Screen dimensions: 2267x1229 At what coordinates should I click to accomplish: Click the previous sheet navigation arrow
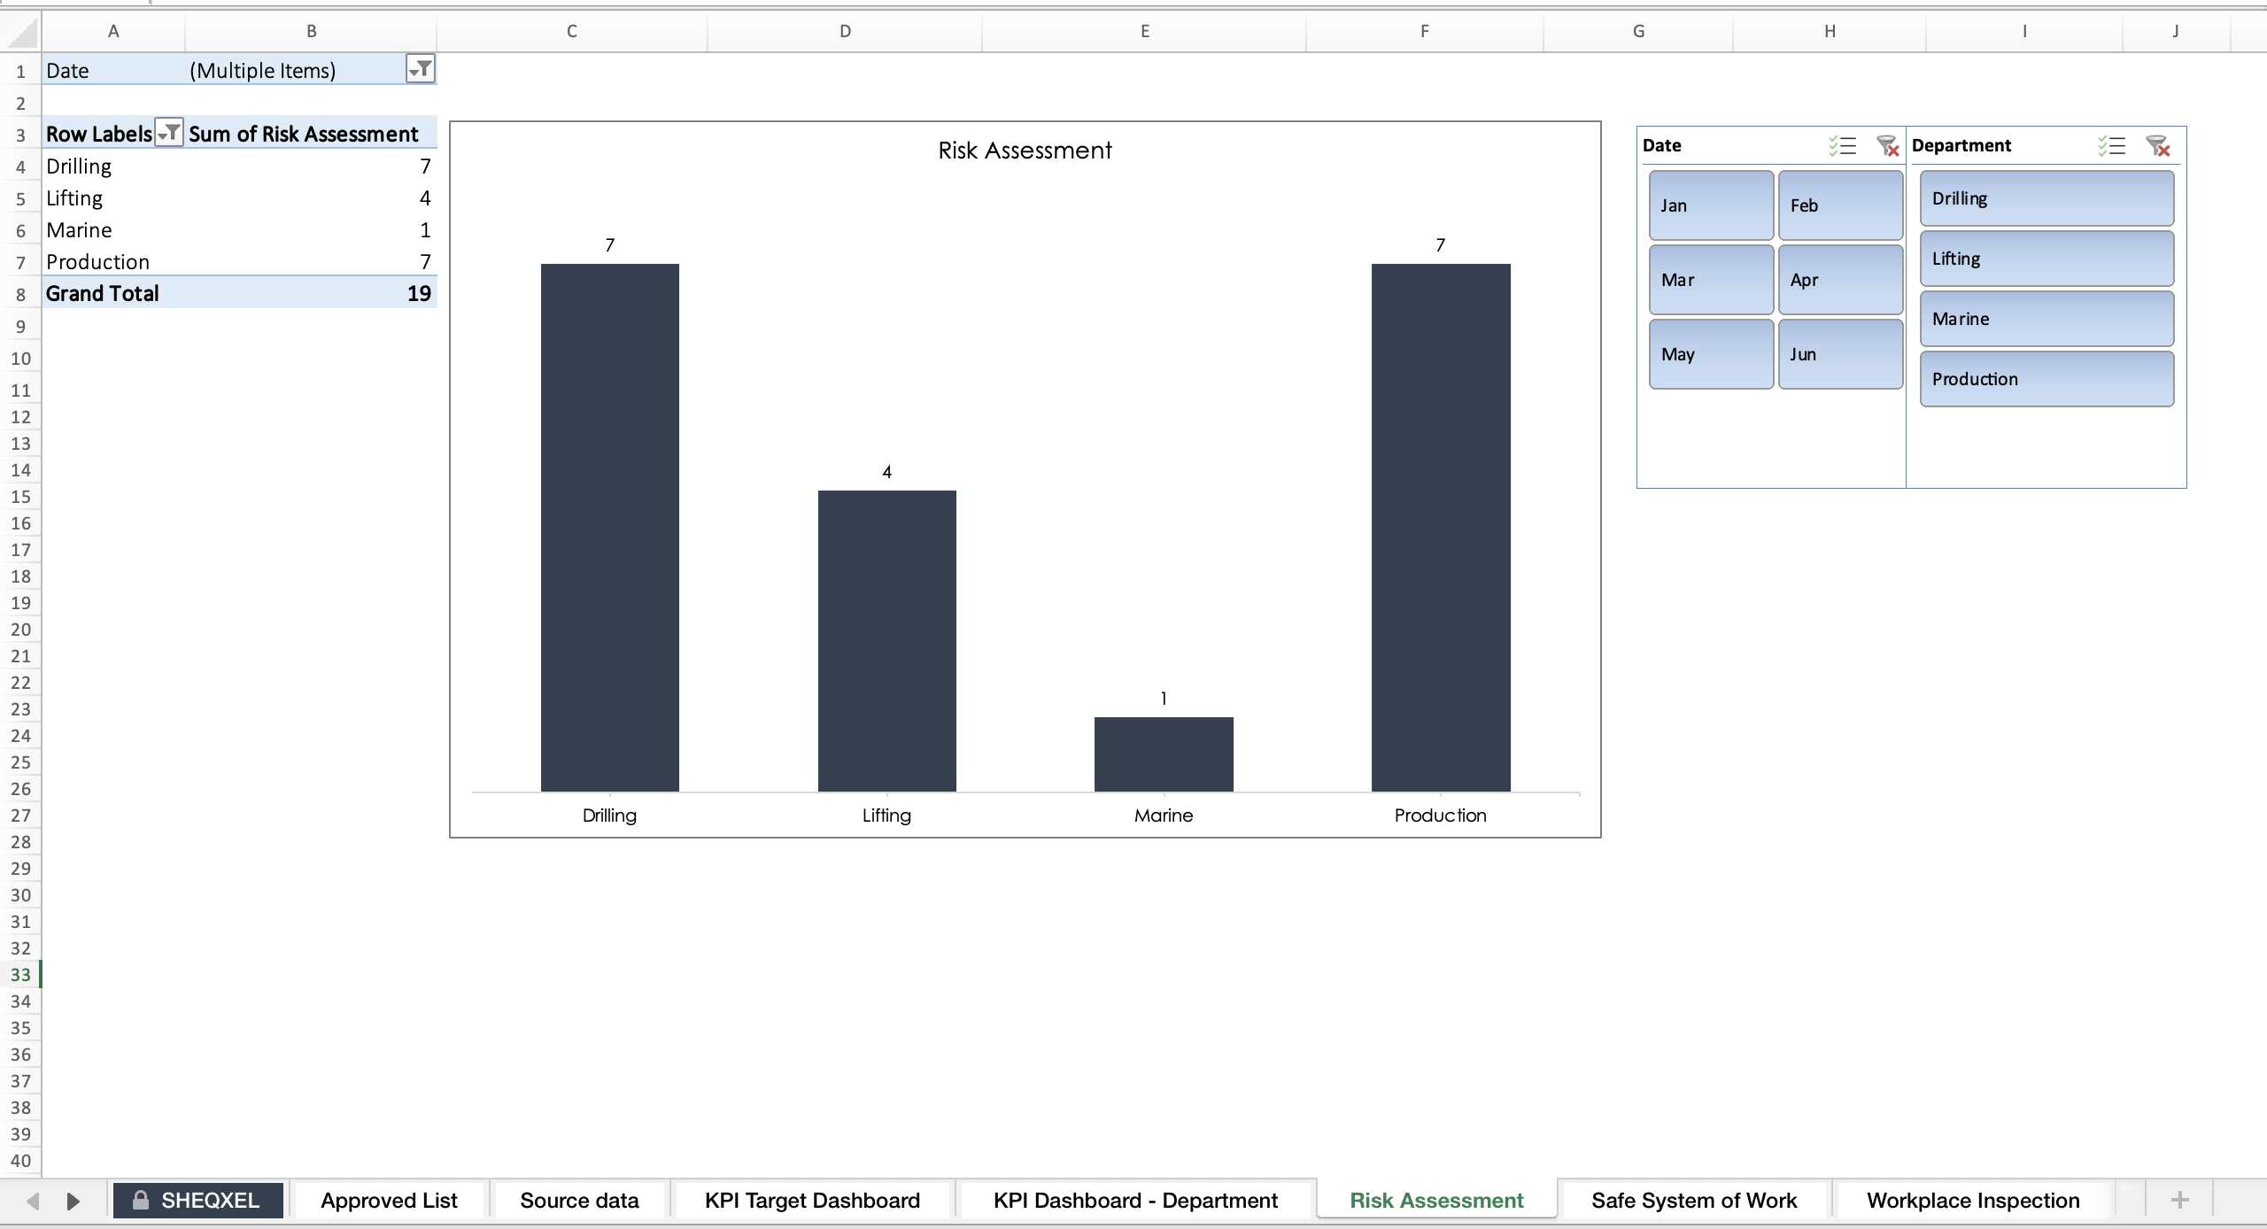click(x=34, y=1200)
